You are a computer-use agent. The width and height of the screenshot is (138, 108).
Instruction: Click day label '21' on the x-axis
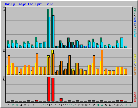89,105
